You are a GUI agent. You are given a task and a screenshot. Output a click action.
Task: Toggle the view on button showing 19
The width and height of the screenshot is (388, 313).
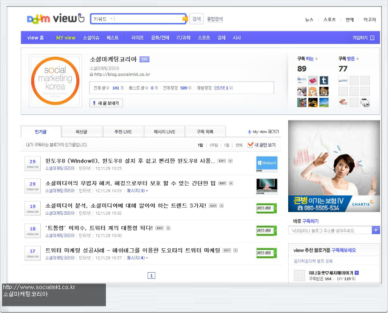[33, 209]
